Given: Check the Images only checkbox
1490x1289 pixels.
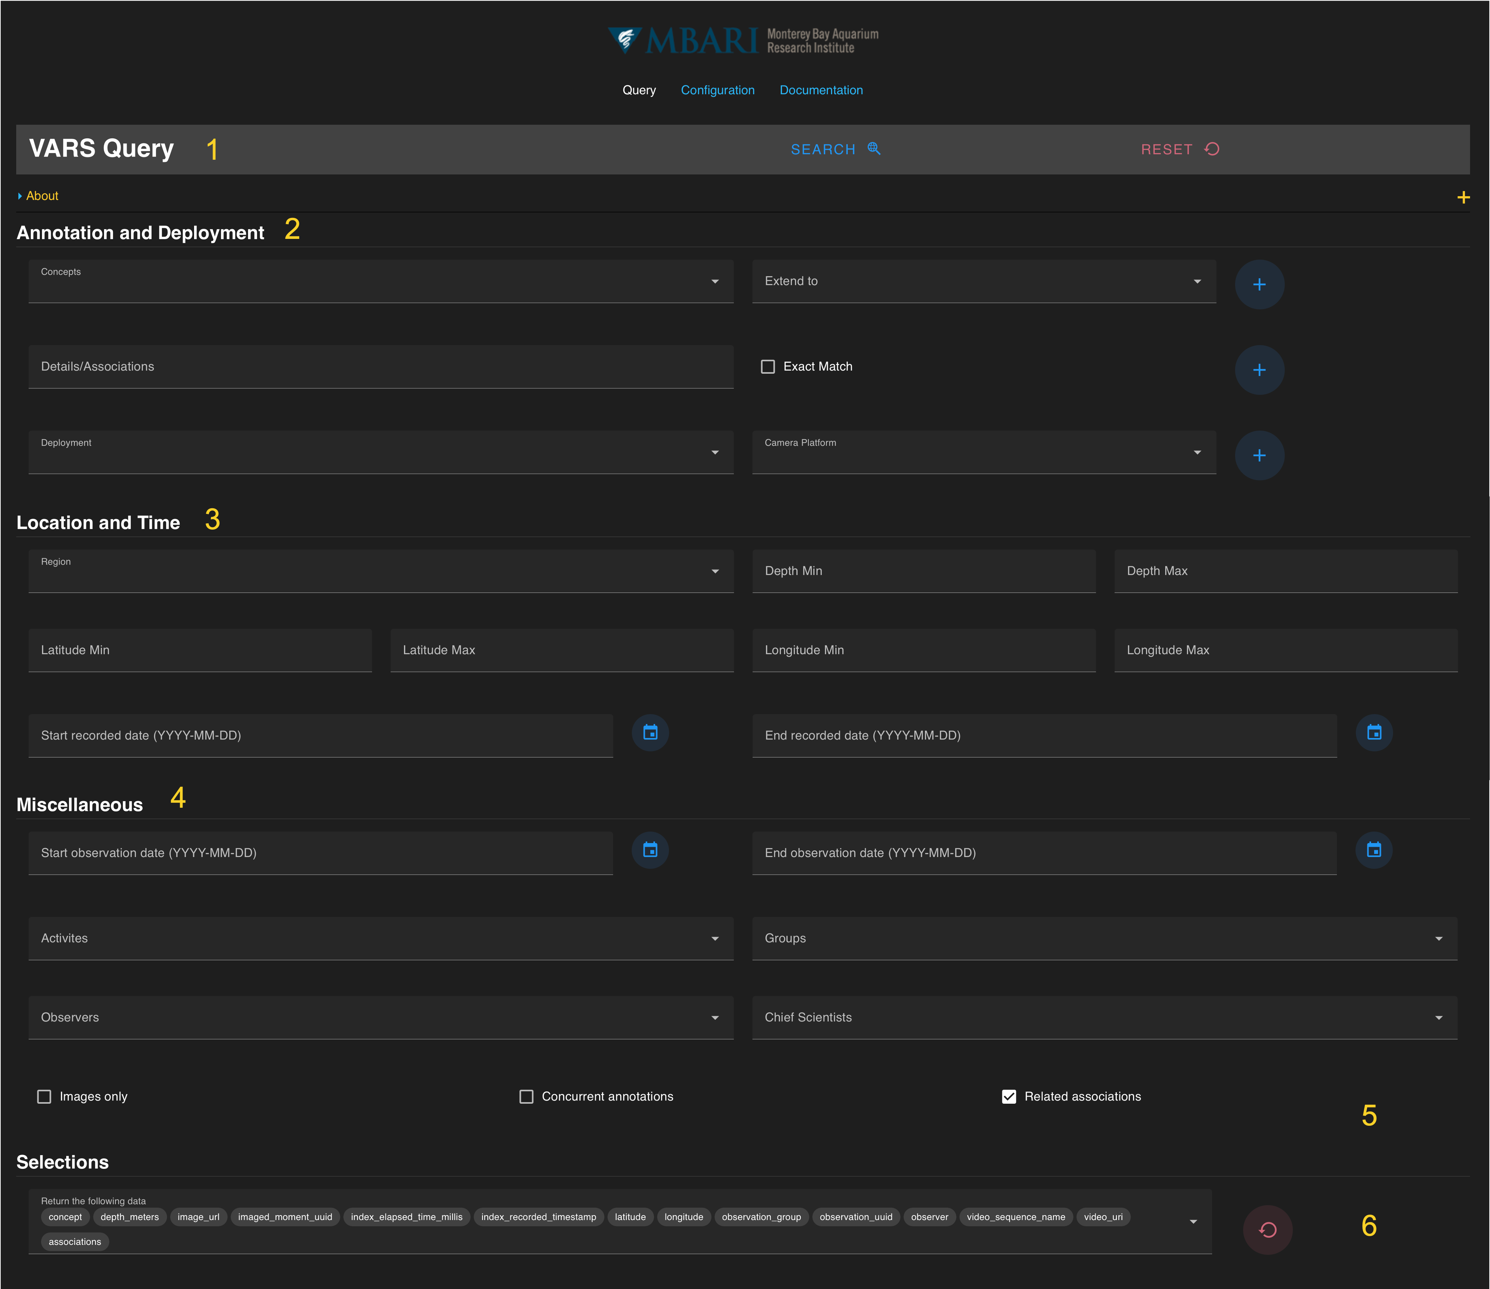Looking at the screenshot, I should tap(44, 1096).
